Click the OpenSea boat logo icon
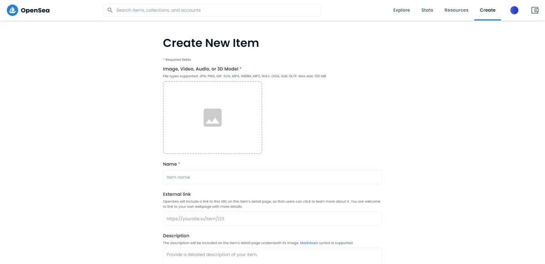This screenshot has width=545, height=264. (x=12, y=10)
